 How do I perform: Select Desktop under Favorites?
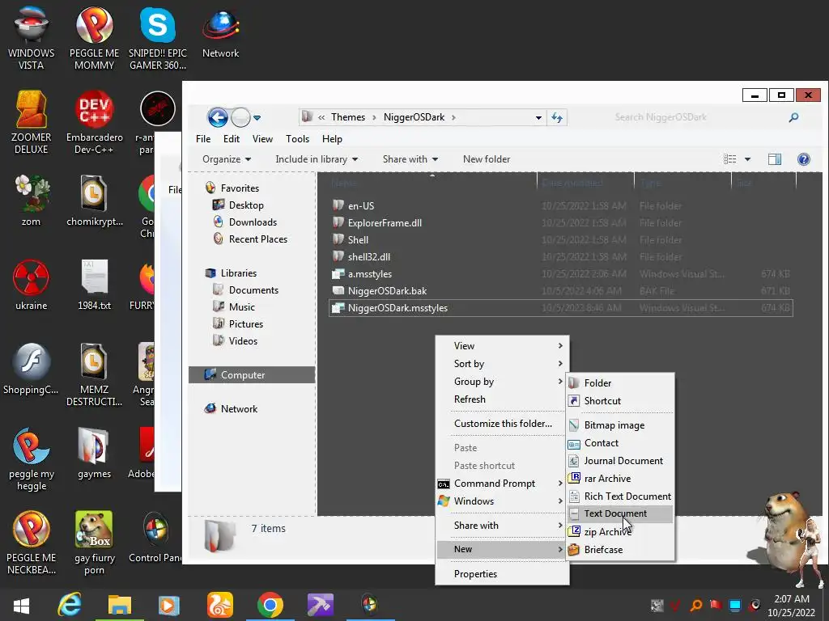pos(246,205)
